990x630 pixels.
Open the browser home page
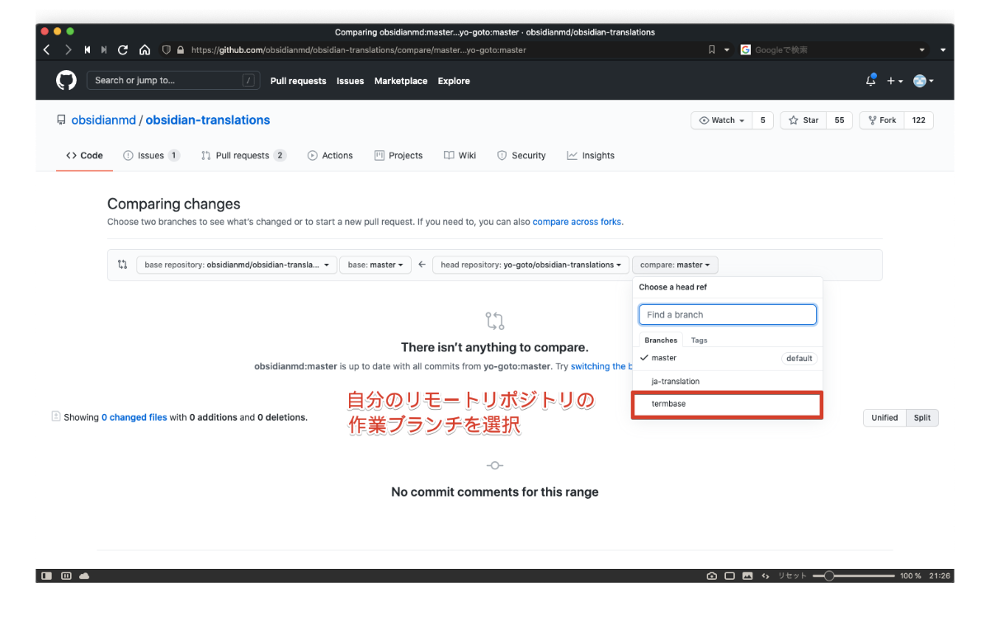[144, 49]
